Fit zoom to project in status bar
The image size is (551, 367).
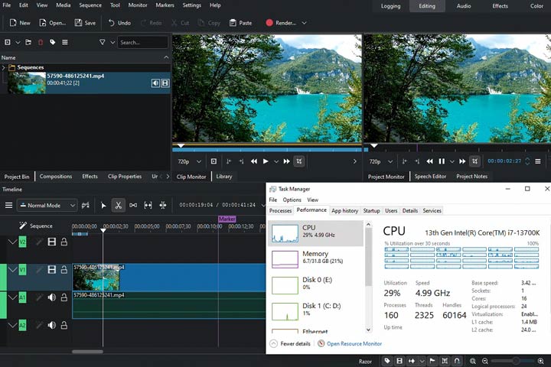(x=473, y=361)
